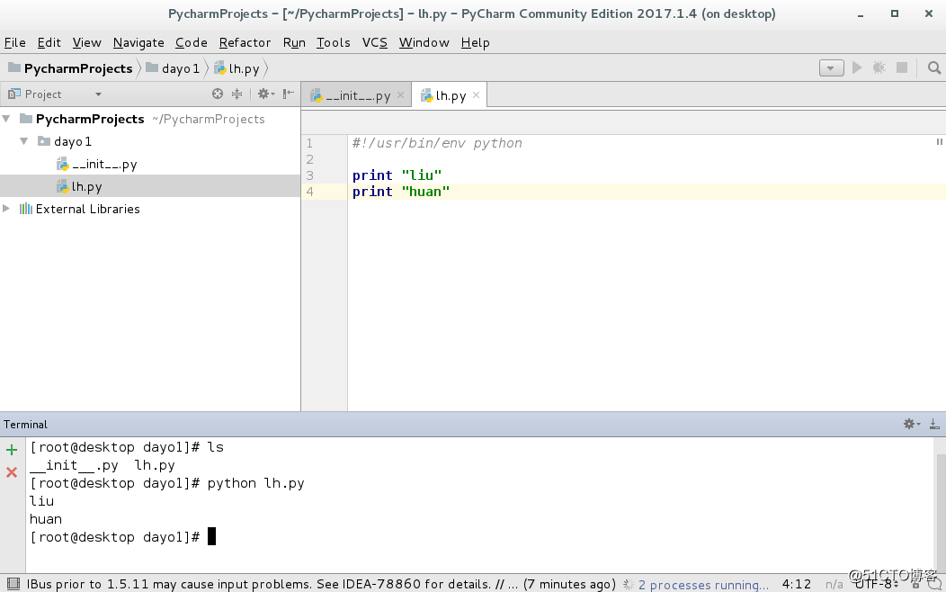Click '2 processes running...' status link
Viewport: 946px width, 592px height.
click(x=703, y=584)
